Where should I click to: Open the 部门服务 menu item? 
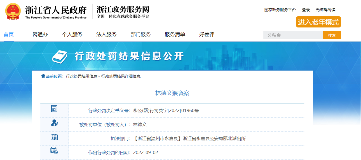click(141, 35)
